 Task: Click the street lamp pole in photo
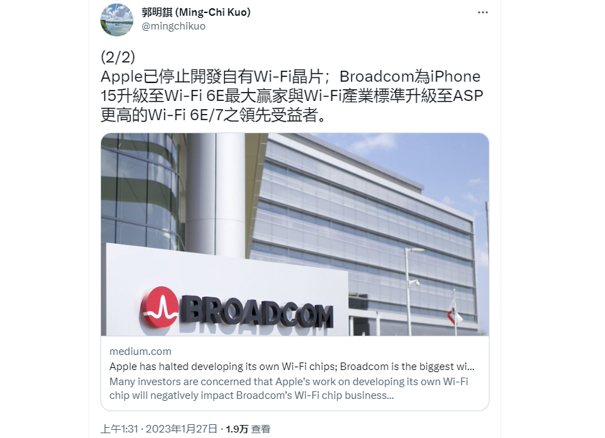tap(407, 292)
